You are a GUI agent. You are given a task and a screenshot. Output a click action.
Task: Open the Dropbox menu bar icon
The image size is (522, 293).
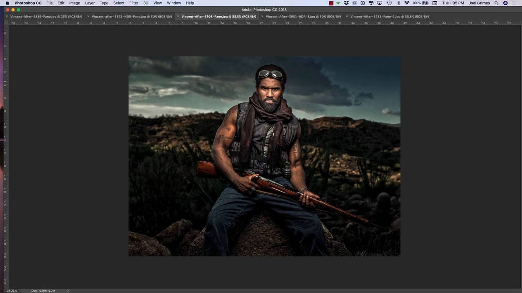tap(346, 3)
